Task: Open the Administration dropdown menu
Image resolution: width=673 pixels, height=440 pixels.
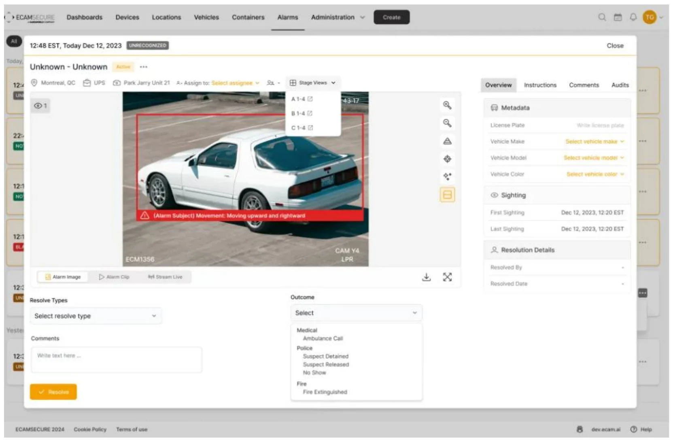Action: click(338, 17)
